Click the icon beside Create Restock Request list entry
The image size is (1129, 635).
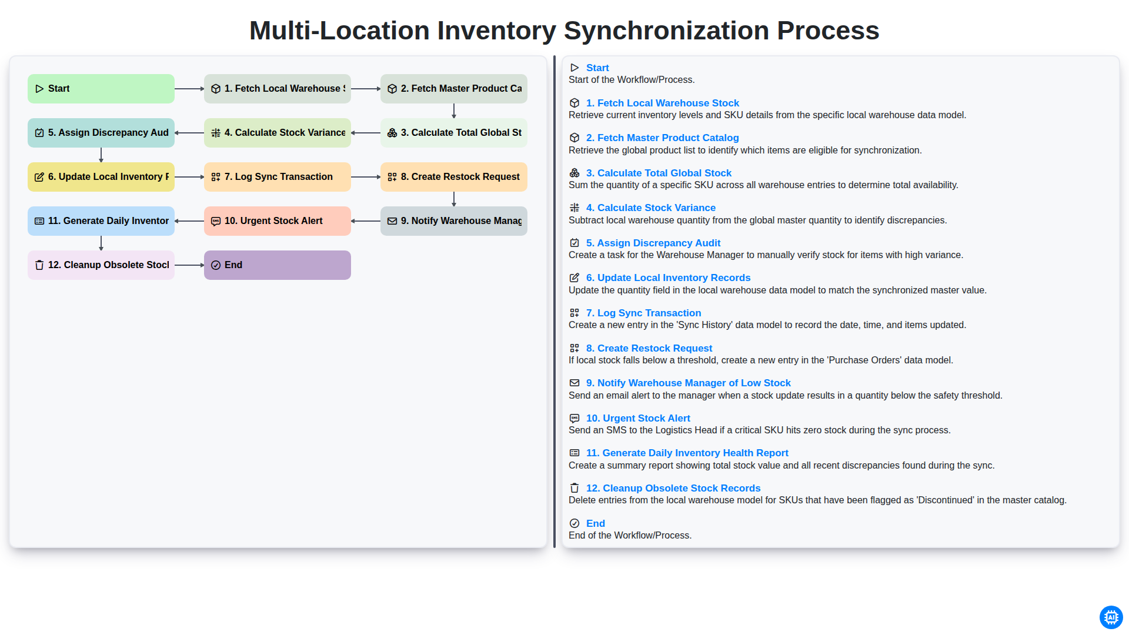point(574,348)
